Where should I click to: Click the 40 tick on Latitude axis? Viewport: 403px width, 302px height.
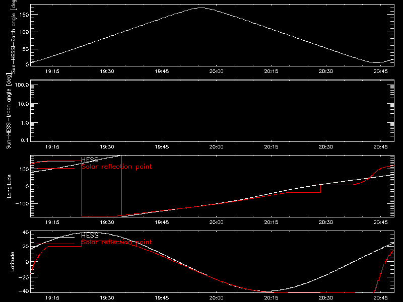click(x=26, y=233)
